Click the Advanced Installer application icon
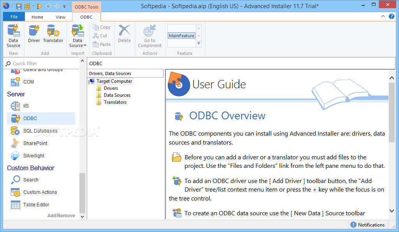Image resolution: width=399 pixels, height=232 pixels. click(x=6, y=6)
